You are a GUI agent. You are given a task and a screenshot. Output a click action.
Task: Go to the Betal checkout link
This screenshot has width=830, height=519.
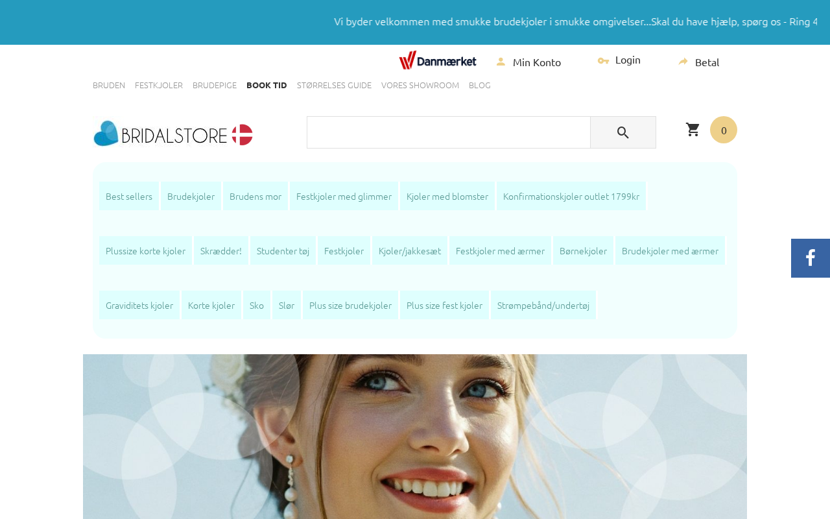click(x=707, y=62)
